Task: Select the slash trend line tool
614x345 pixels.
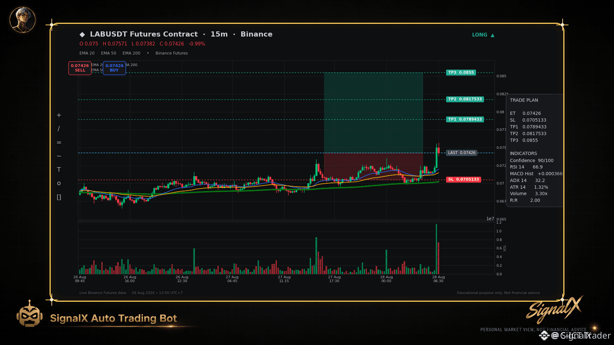Action: (x=59, y=129)
